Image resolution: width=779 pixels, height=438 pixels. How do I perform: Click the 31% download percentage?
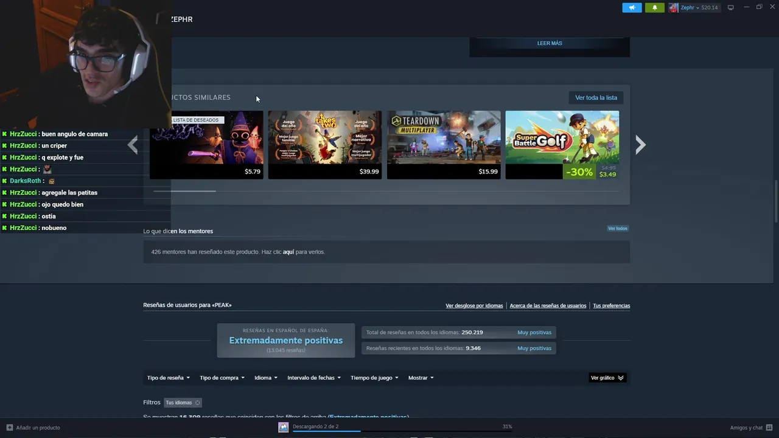(507, 426)
